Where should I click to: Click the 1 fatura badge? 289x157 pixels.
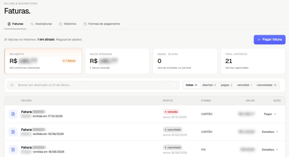[x=69, y=61]
